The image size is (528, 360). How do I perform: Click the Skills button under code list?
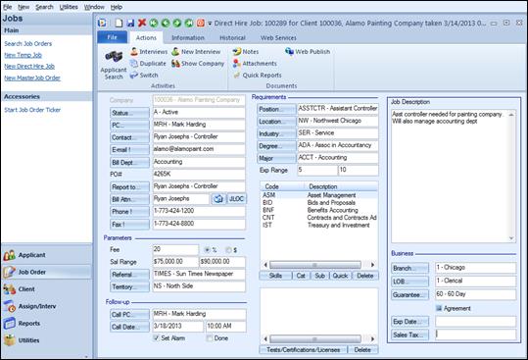(275, 276)
